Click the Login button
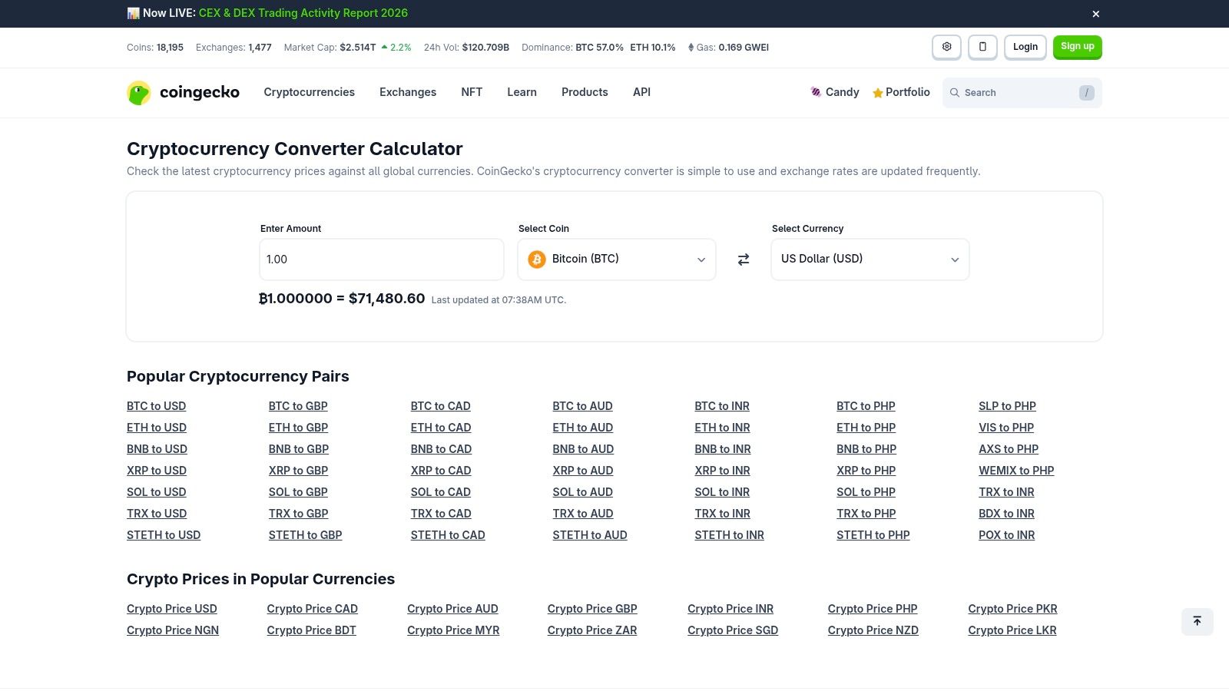 [1025, 47]
